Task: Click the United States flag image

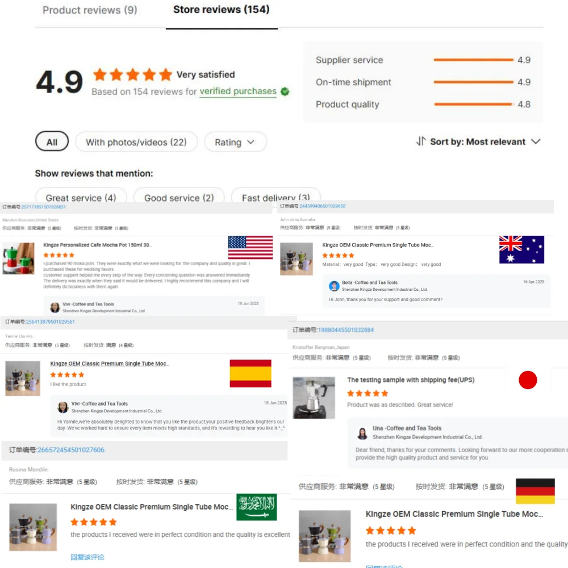Action: click(250, 248)
